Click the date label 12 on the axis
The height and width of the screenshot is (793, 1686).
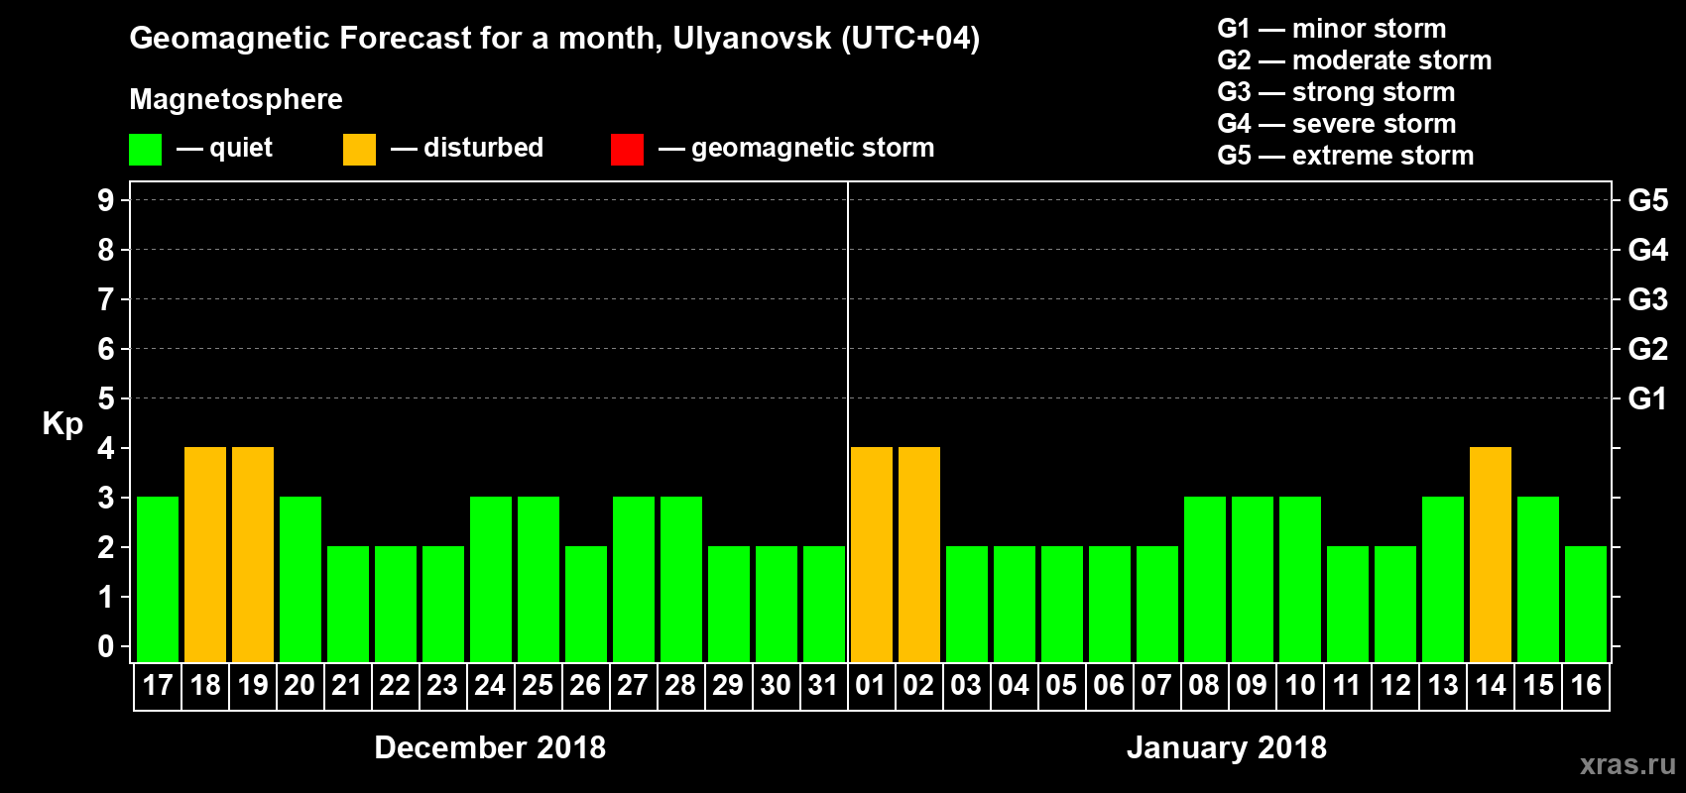(1394, 685)
